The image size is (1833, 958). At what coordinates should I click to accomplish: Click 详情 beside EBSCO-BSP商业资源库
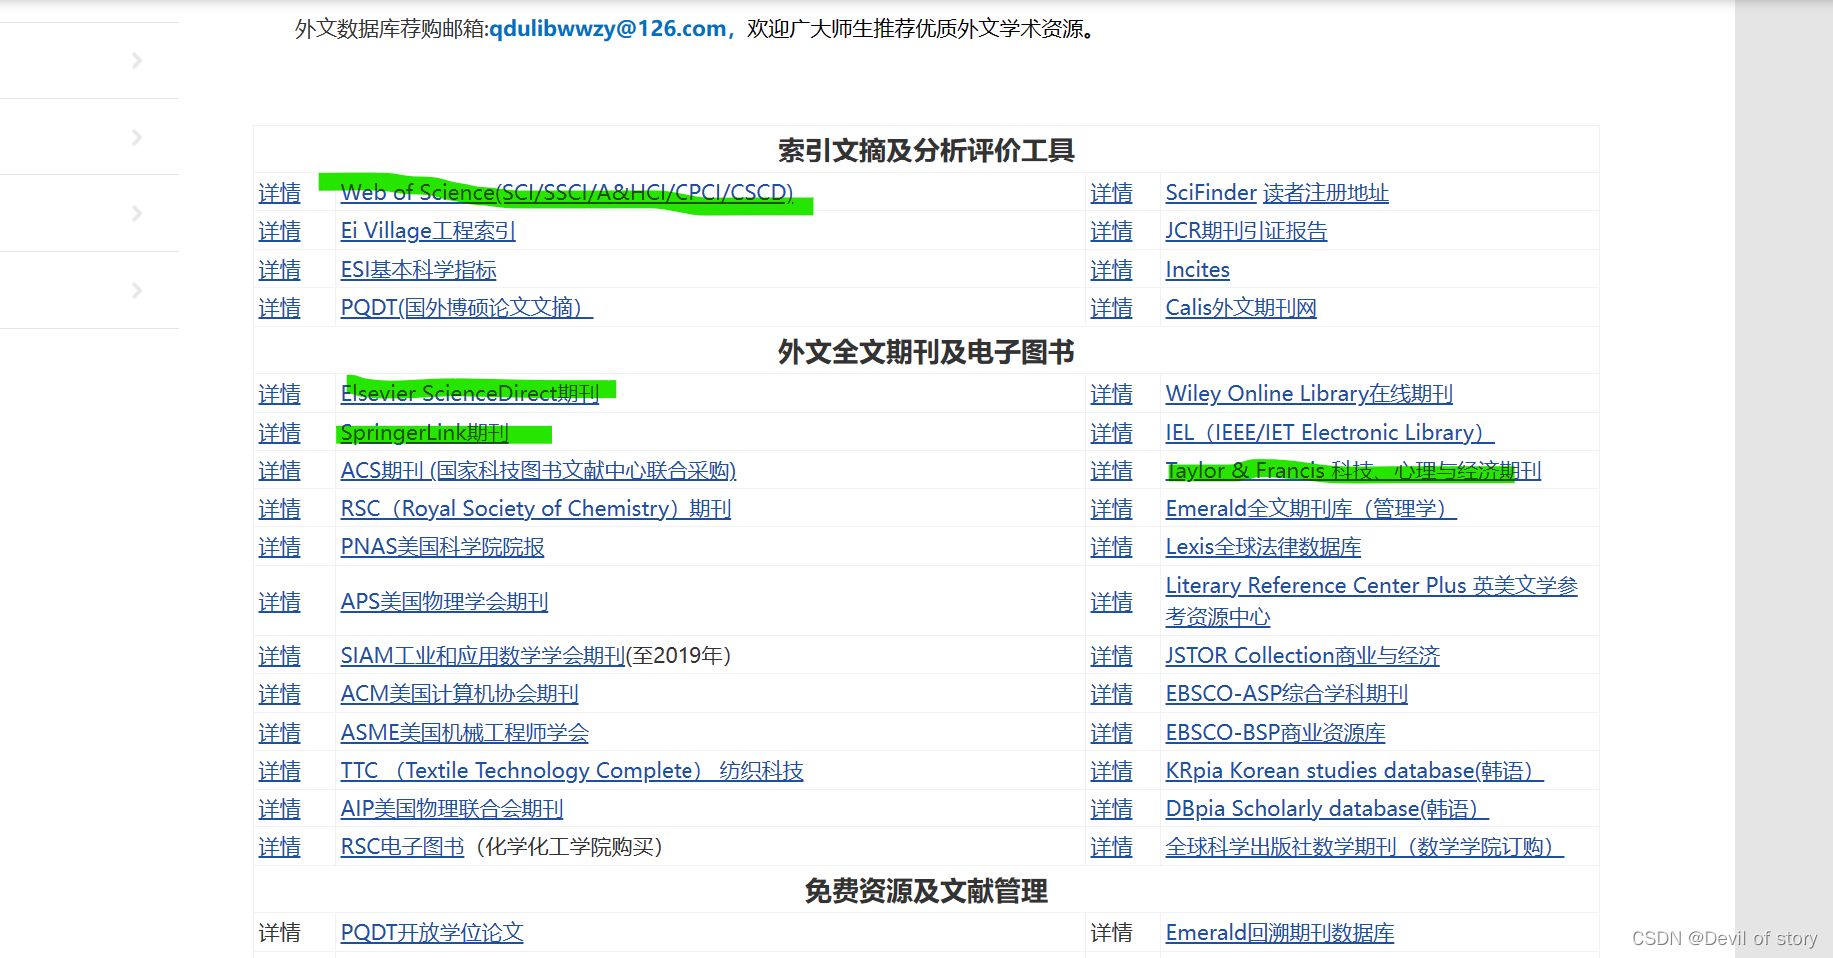coord(1111,733)
